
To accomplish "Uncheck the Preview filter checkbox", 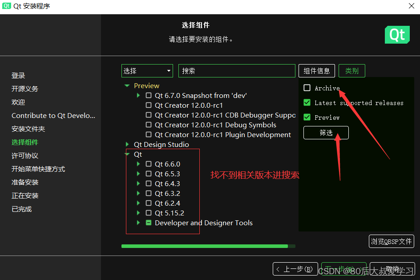I will coord(307,117).
